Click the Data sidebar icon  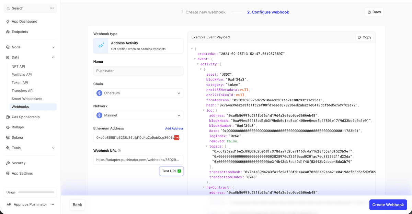(8, 58)
